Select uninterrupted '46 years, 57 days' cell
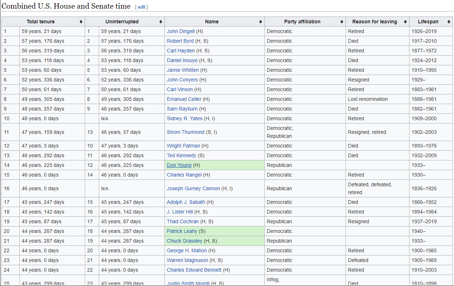 click(x=132, y=132)
